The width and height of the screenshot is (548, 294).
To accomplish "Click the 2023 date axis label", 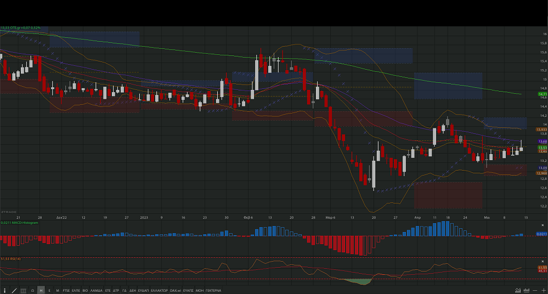I will point(144,217).
